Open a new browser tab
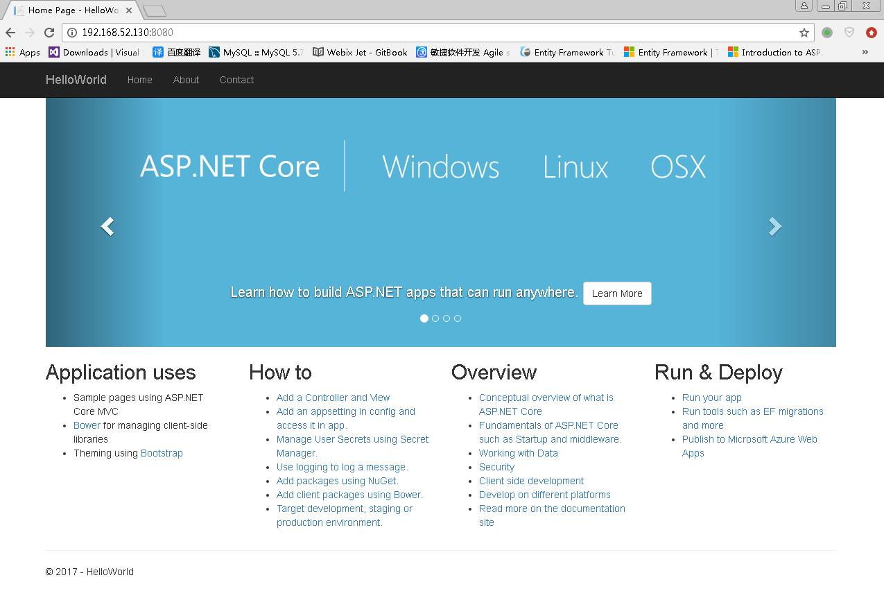 point(154,10)
